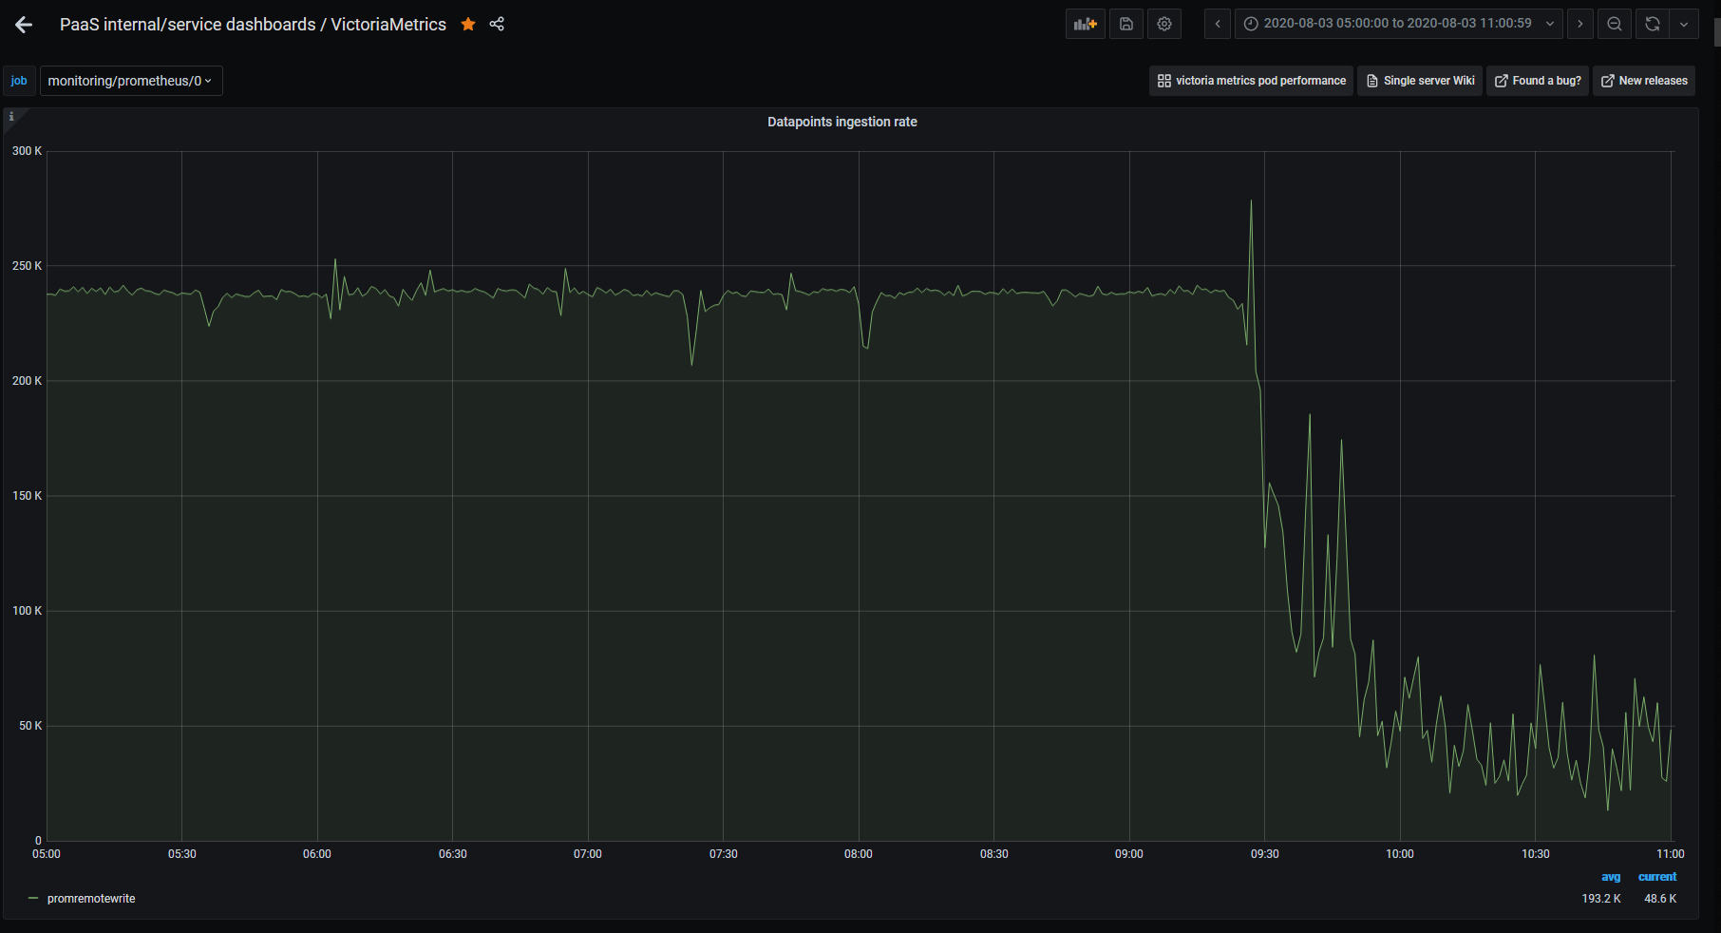Show the panel info icon

pyautogui.click(x=11, y=116)
